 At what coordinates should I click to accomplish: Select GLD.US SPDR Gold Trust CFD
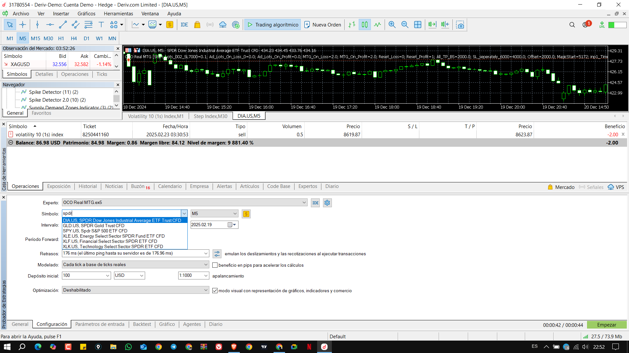click(x=94, y=226)
